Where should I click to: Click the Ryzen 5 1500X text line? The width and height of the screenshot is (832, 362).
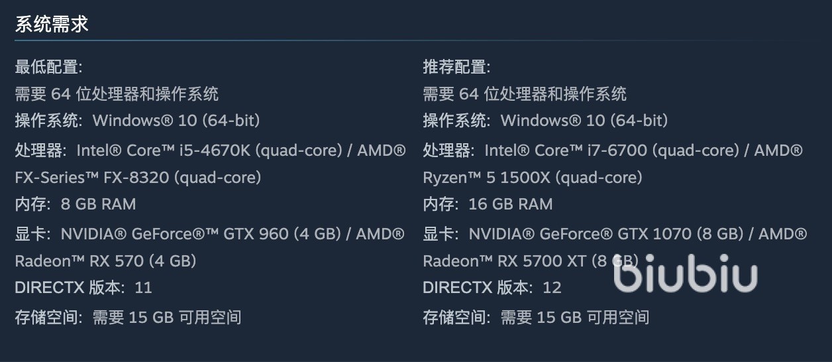[533, 178]
